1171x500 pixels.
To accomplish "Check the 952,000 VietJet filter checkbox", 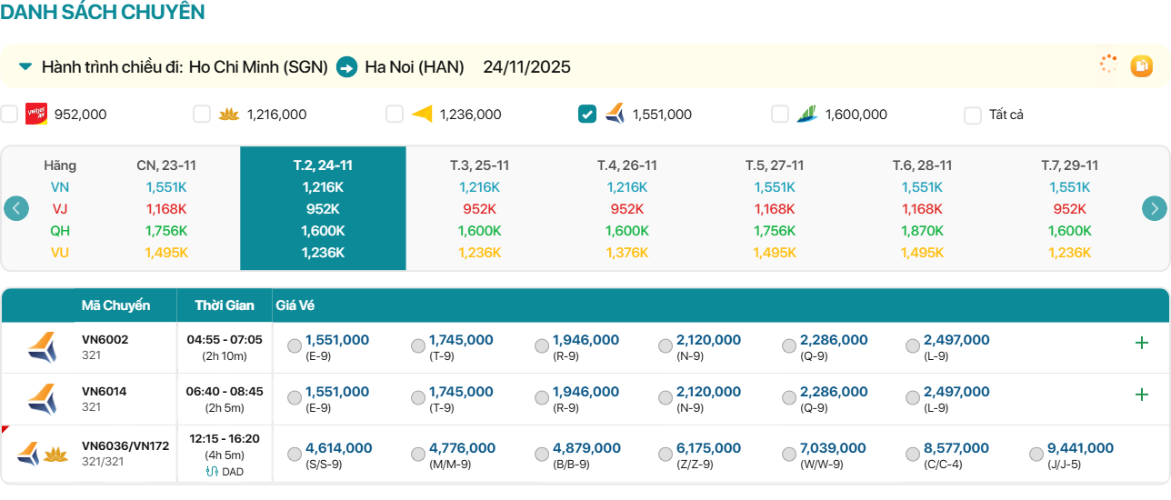I will 9,115.
